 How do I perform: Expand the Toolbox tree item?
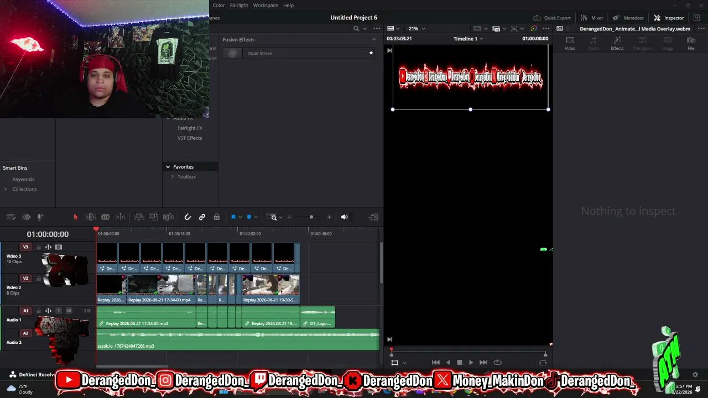[x=173, y=176]
